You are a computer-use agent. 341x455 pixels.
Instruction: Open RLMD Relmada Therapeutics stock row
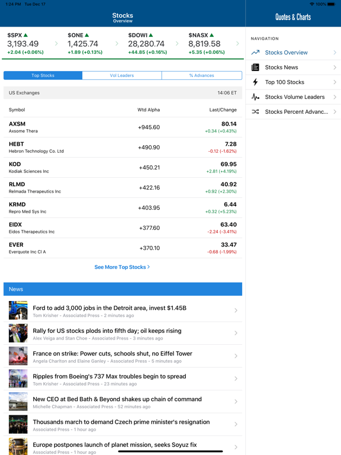point(123,187)
